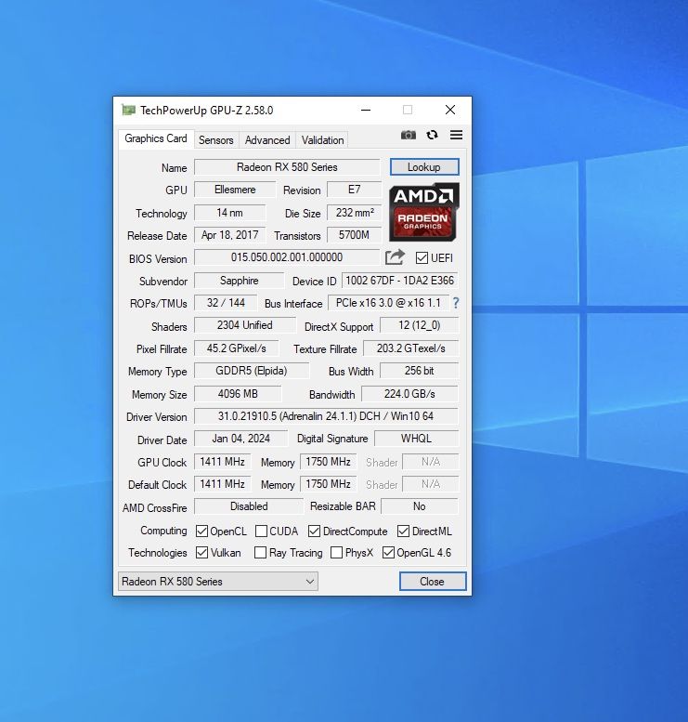Click the Driver Version field 31.0.21910.5
The image size is (688, 722).
[326, 415]
